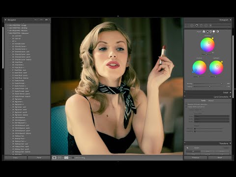The height and width of the screenshot is (177, 236).
Task: Toggle the Lens Corrections panel switch
Action: 185,97
